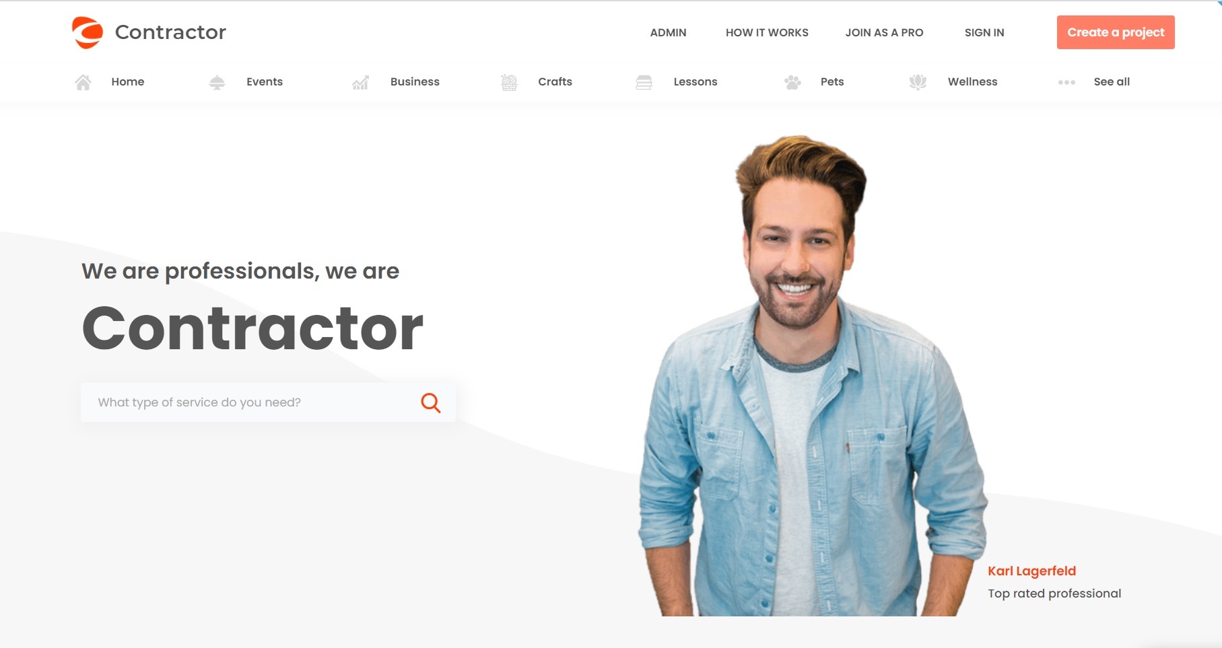Open Karl Lagerfeld's profile name link
The image size is (1222, 648).
click(x=1031, y=571)
